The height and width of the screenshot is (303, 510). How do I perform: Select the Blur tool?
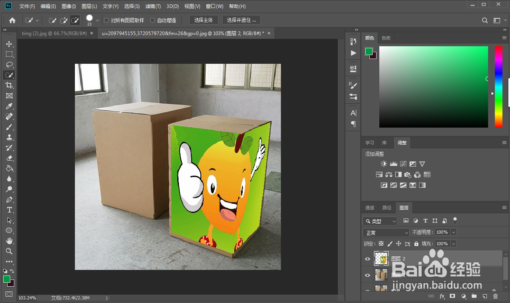tap(9, 179)
